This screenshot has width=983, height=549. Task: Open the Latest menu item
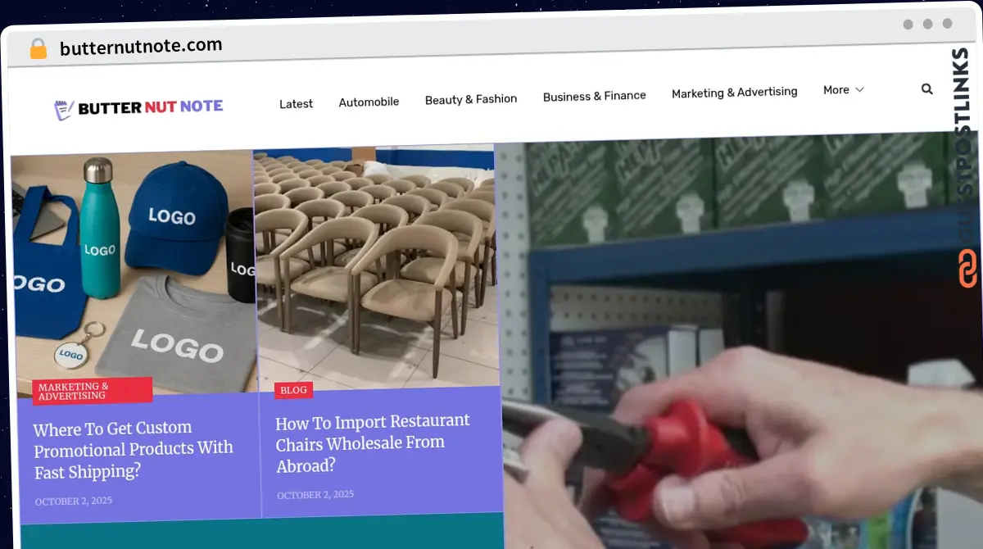click(x=296, y=104)
